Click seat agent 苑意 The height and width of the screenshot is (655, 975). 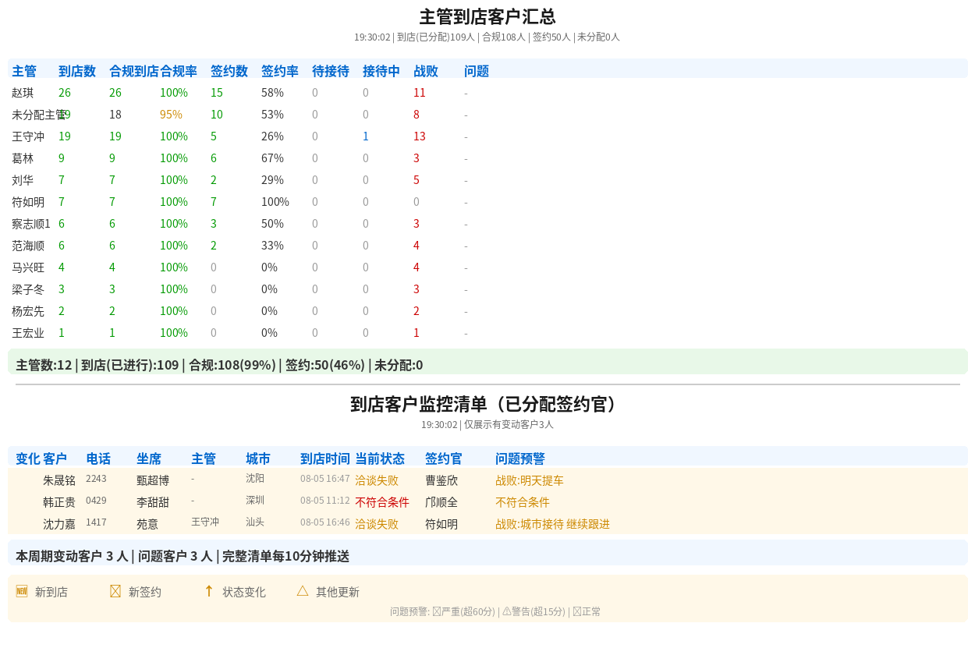point(147,524)
